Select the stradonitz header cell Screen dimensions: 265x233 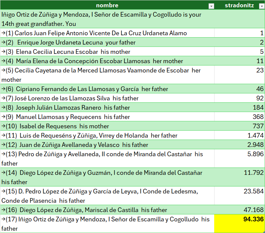(239, 5)
